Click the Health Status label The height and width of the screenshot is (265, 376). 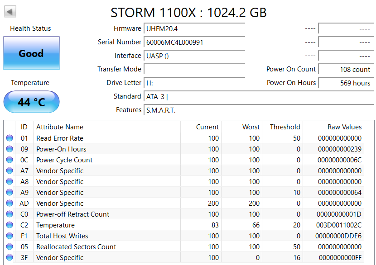(x=30, y=28)
